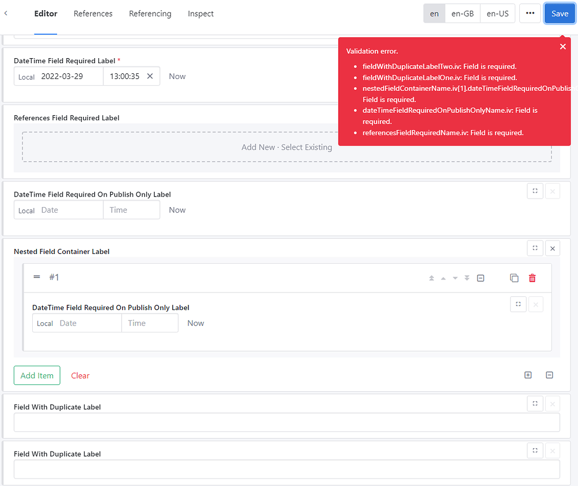Image resolution: width=578 pixels, height=486 pixels.
Task: Delete nested item #1 with trash icon
Action: tap(532, 278)
